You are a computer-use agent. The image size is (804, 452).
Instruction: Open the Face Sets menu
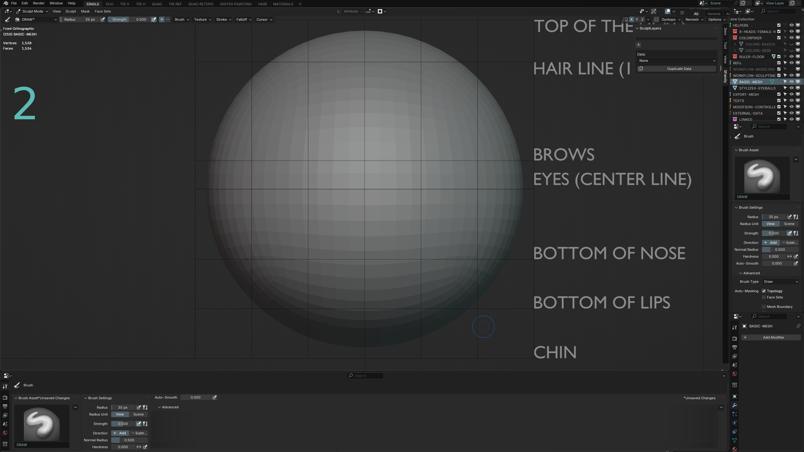click(x=103, y=11)
